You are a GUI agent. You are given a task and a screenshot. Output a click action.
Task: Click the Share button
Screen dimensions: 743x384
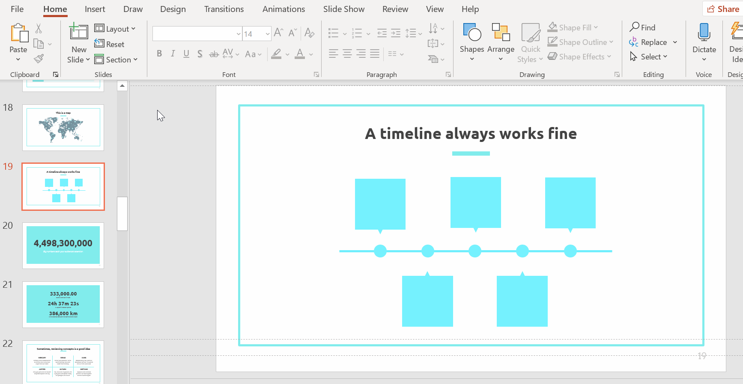coord(723,9)
